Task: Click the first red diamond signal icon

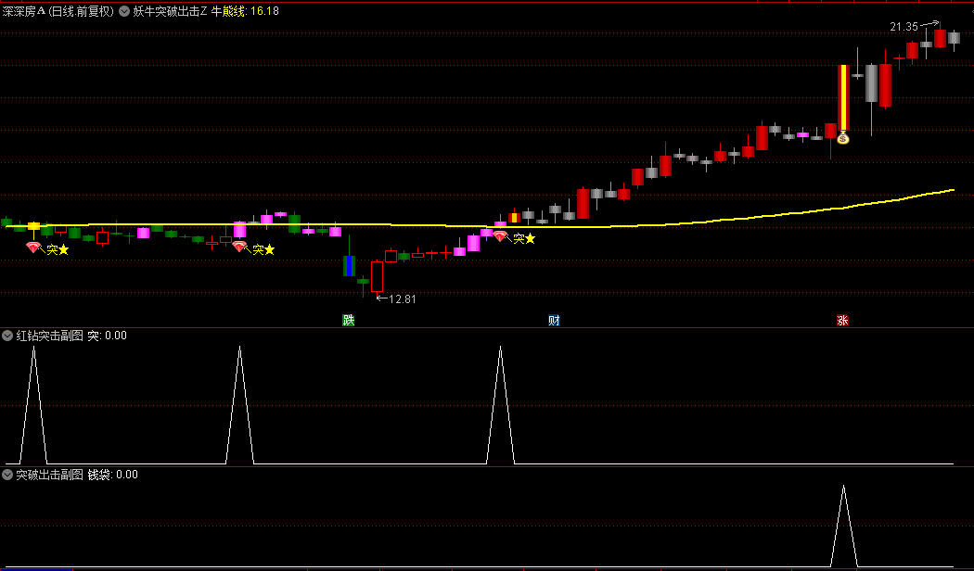Action: [x=32, y=247]
